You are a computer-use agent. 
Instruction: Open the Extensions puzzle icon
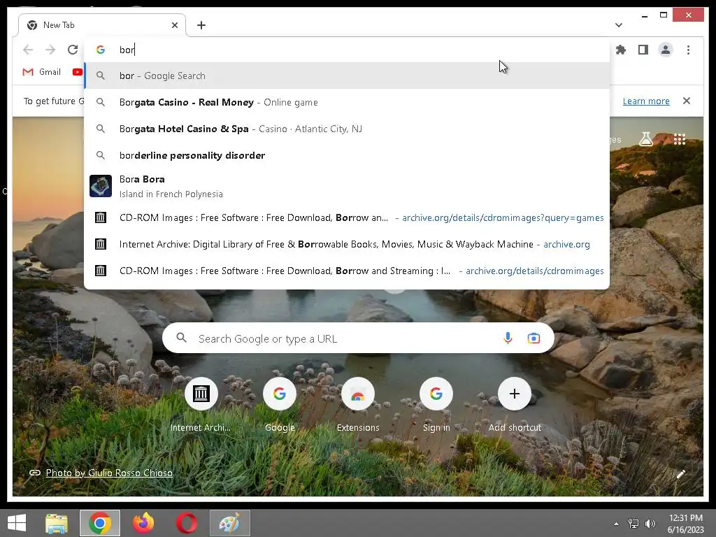pos(621,50)
